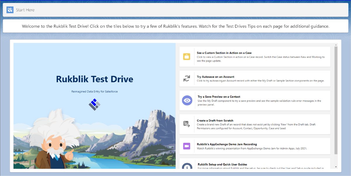
Task: Click the Case tile description text
Action: click(x=261, y=59)
